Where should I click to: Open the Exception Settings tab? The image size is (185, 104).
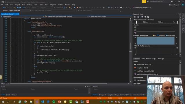(113, 95)
